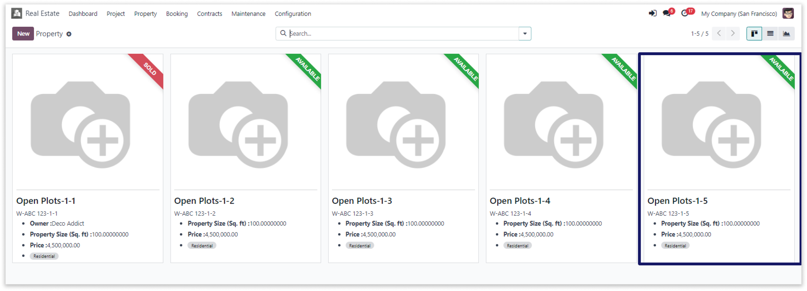Open the Open Plots-1-4 card title

520,201
